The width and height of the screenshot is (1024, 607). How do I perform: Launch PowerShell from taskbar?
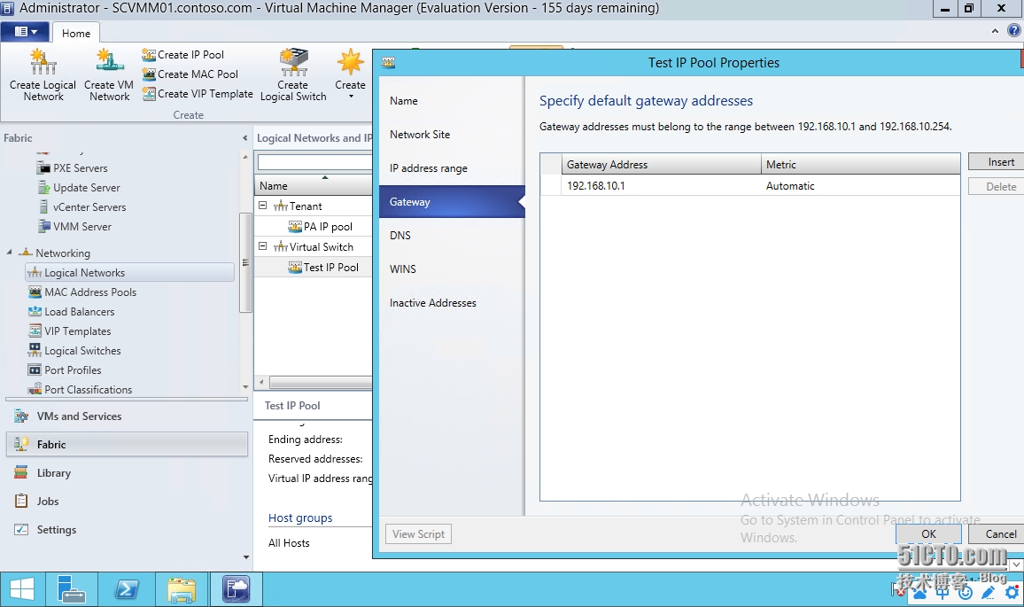click(x=127, y=589)
